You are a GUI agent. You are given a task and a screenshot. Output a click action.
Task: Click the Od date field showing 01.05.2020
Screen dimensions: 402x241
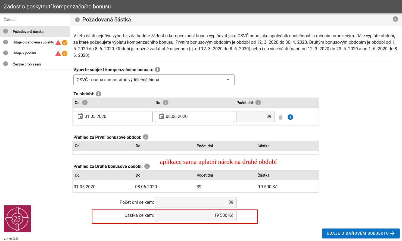tap(117, 117)
